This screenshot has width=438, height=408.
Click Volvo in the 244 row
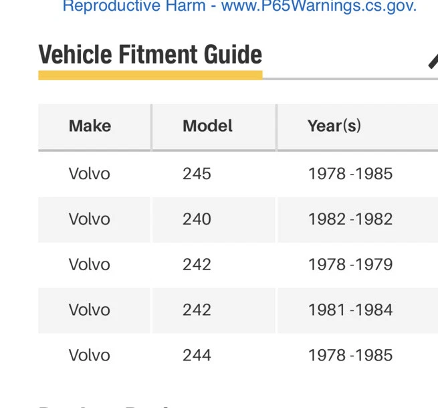tap(89, 355)
